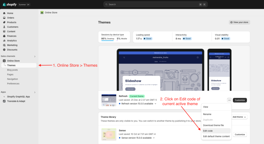Expand the Sales channels section chevron

pos(35,56)
